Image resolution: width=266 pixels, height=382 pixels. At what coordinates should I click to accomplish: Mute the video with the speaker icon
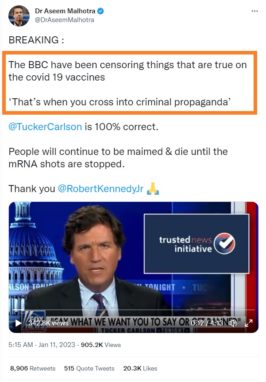pos(233,323)
